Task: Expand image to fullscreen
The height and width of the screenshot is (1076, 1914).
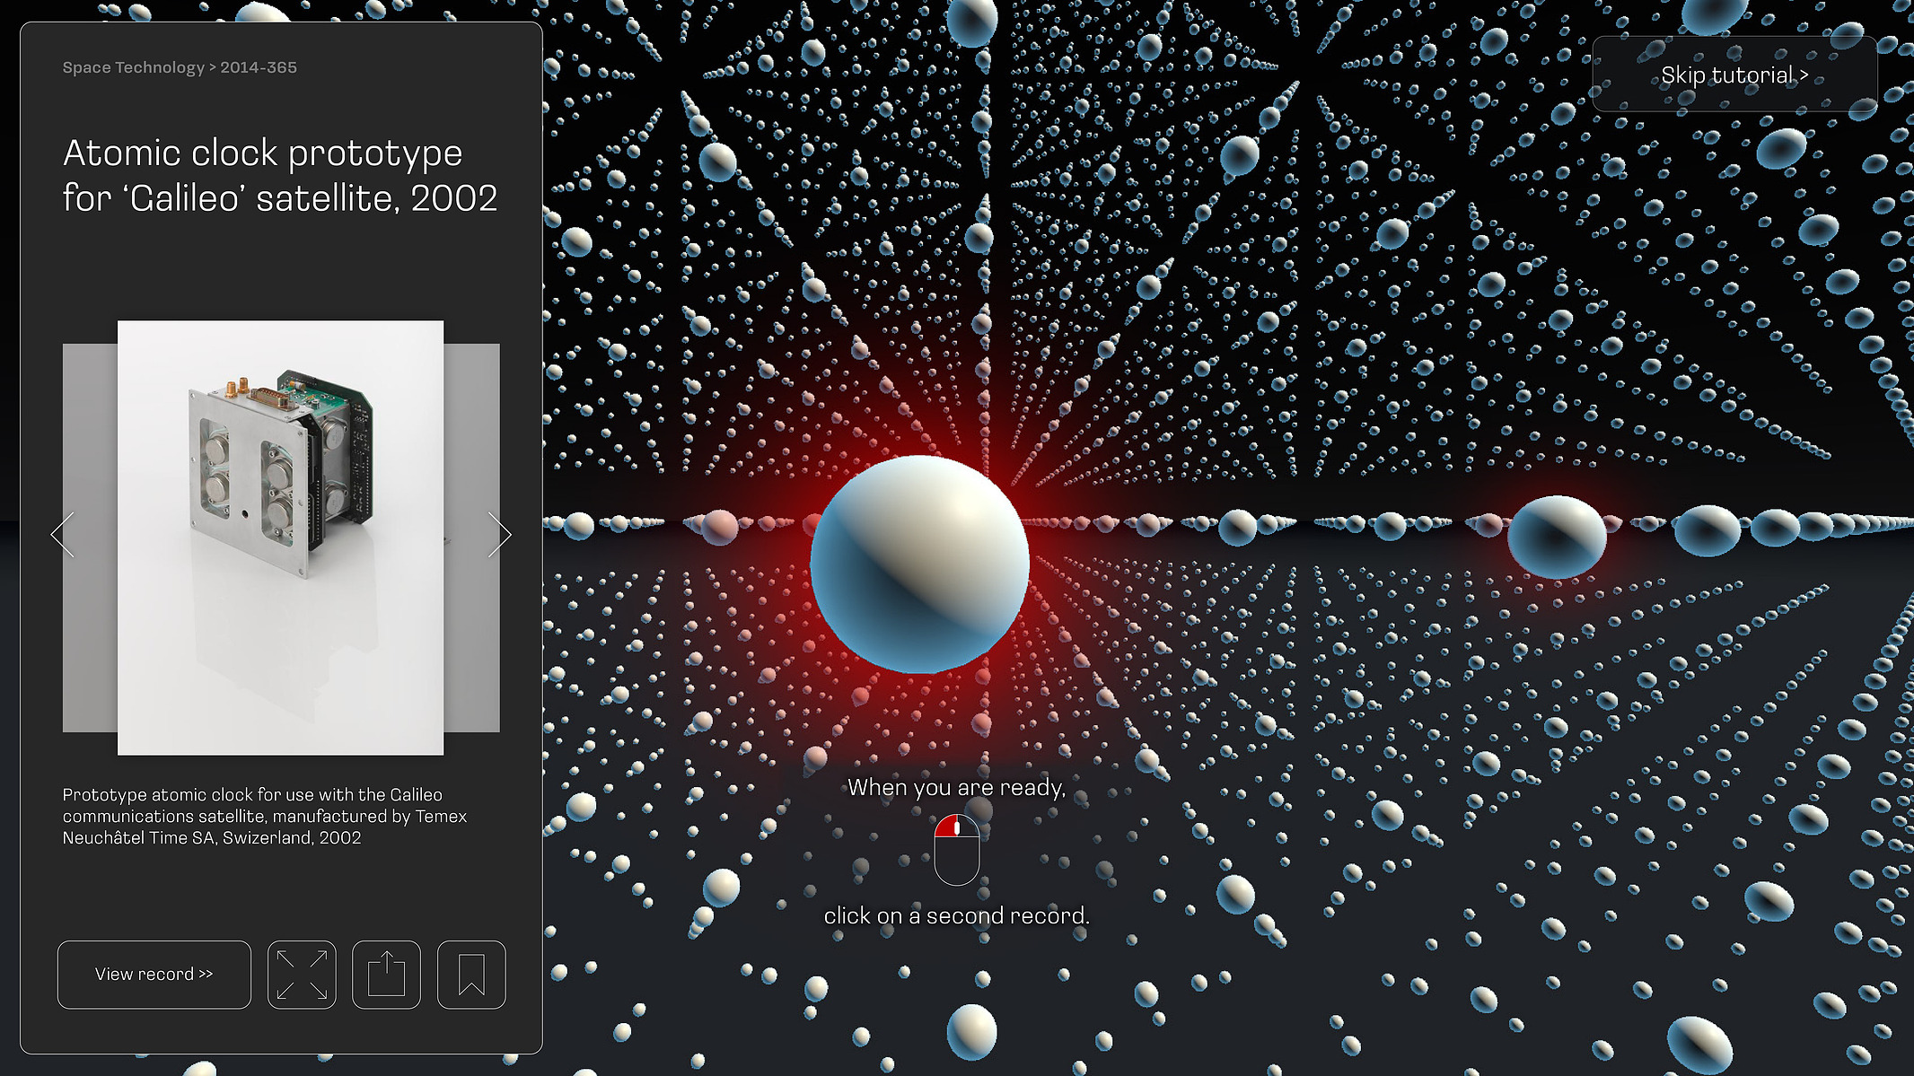Action: pyautogui.click(x=302, y=975)
